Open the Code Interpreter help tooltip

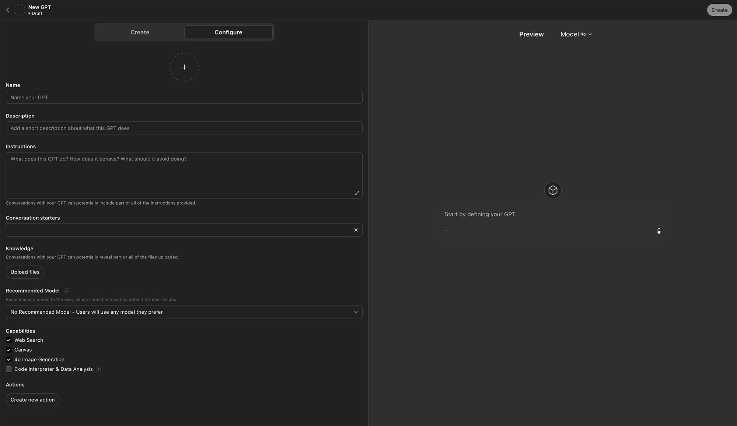98,369
